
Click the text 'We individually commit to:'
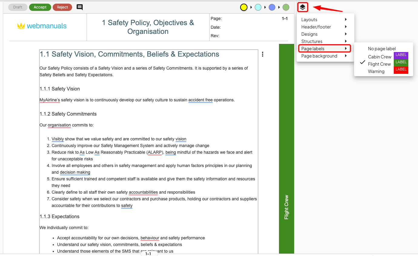click(64, 228)
